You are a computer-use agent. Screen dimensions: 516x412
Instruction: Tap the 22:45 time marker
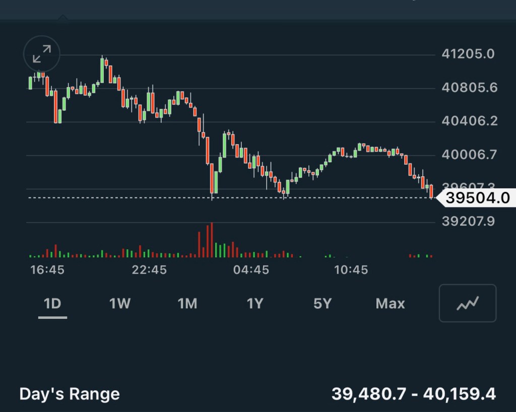[x=149, y=270]
